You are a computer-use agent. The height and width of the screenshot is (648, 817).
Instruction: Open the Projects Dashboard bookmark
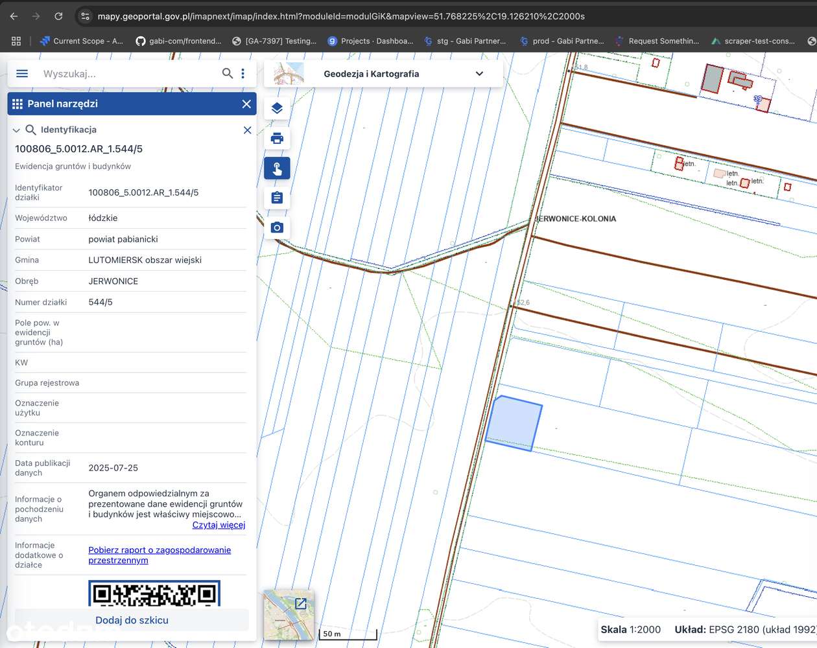pyautogui.click(x=370, y=41)
